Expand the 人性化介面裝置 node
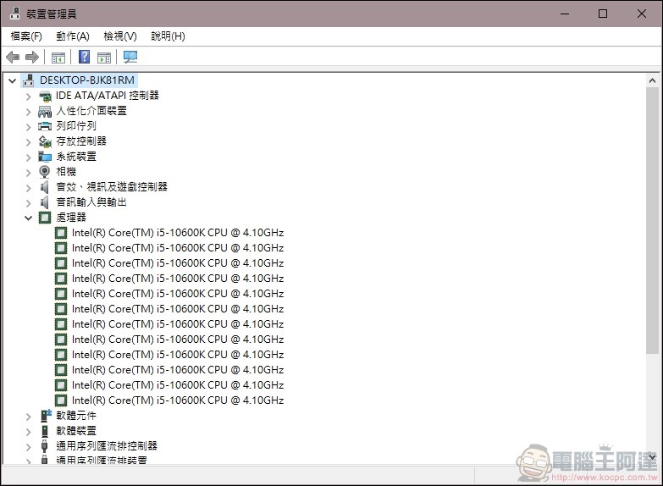Screen dimensions: 663x486 (28, 112)
